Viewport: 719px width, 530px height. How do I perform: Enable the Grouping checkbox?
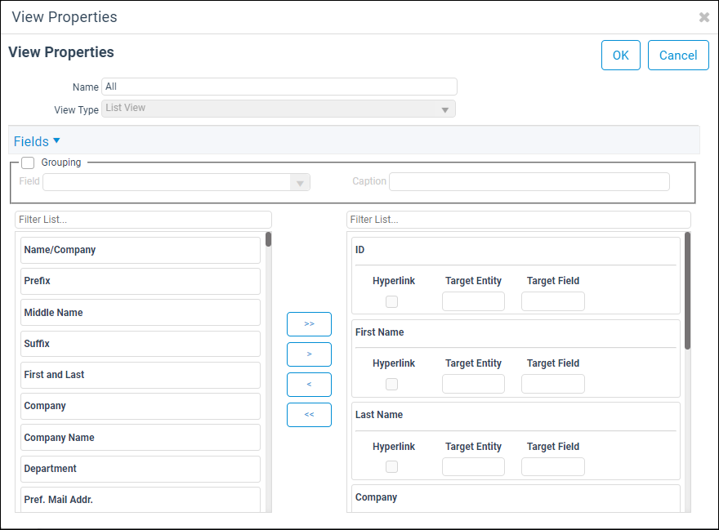28,163
